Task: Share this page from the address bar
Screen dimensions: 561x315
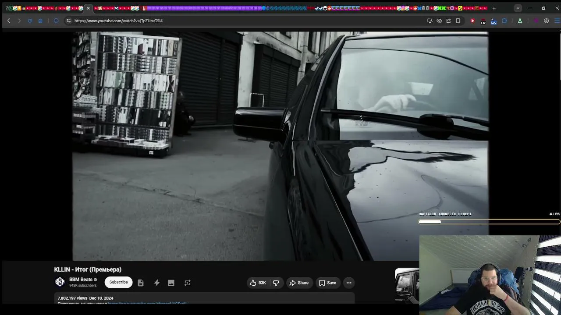Action: [448, 21]
